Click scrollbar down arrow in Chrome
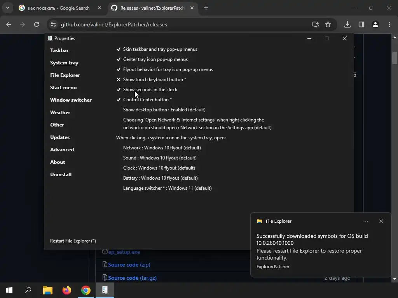 pyautogui.click(x=395, y=279)
